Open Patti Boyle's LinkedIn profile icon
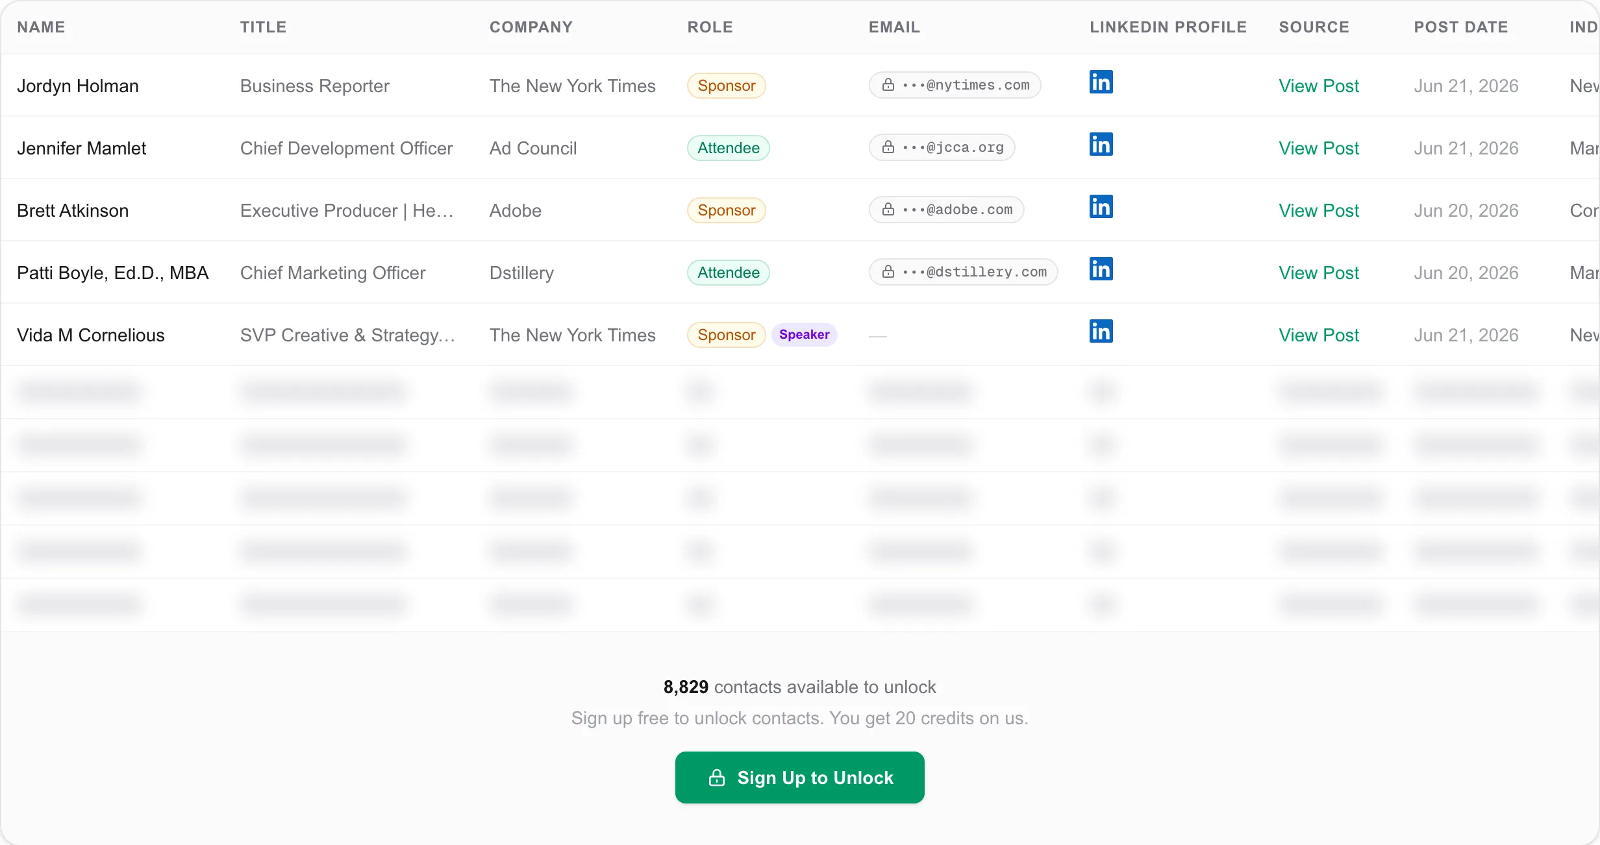The height and width of the screenshot is (845, 1600). click(1101, 269)
